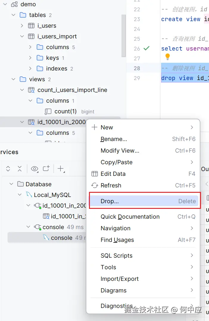The image size is (209, 321).
Task: Click the Database folder icon in Services
Action: pyautogui.click(x=21, y=184)
